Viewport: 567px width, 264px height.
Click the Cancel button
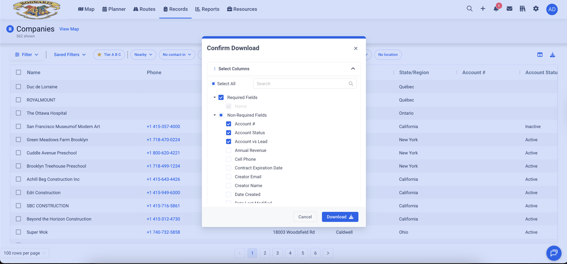[305, 217]
